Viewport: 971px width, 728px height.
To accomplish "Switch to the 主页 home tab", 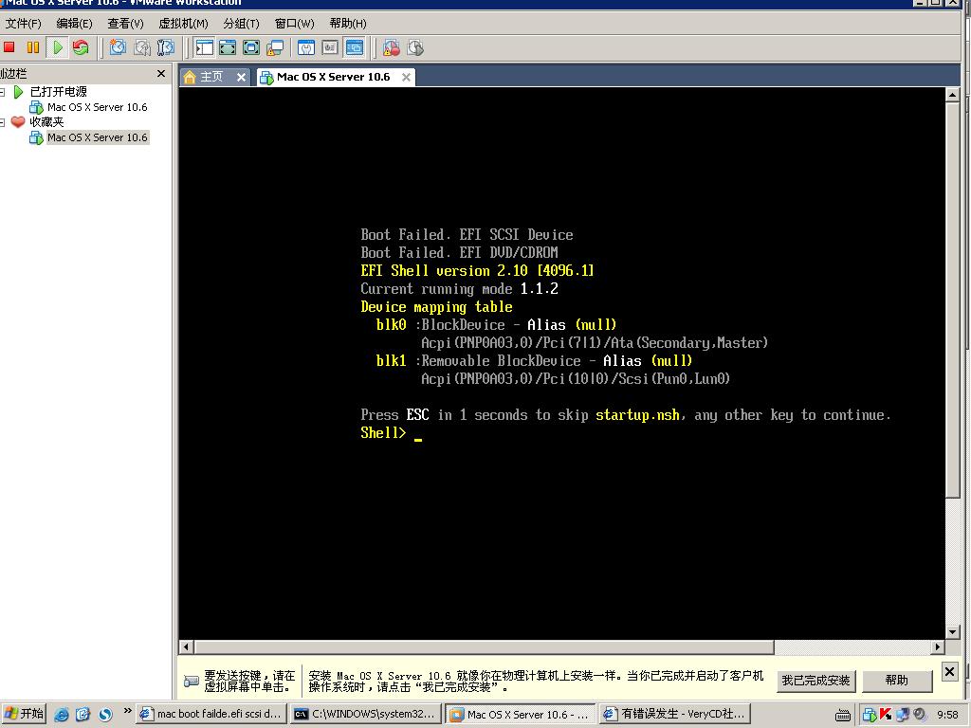I will (x=213, y=77).
